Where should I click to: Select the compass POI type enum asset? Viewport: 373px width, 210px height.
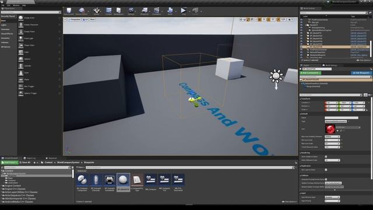point(137,180)
